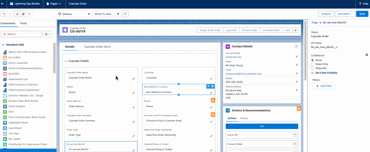
Task: Collapse the Standard components section
Action: coord(3,45)
